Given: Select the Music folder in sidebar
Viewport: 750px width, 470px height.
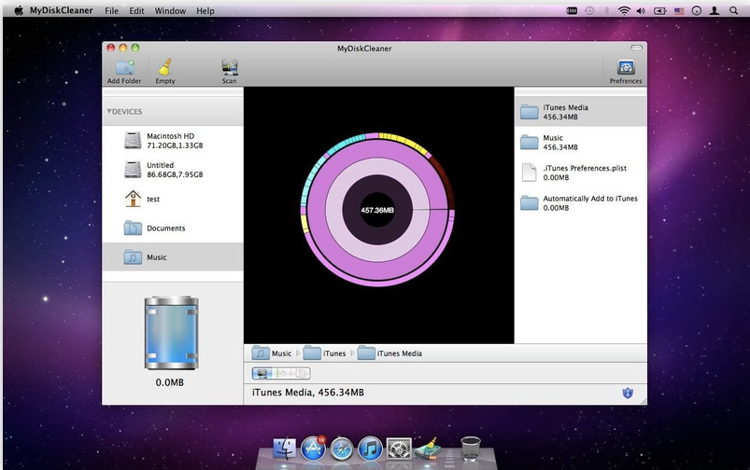Looking at the screenshot, I should 173,257.
